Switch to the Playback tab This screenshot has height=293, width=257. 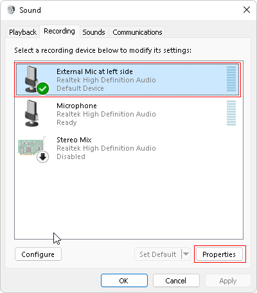pyautogui.click(x=22, y=32)
